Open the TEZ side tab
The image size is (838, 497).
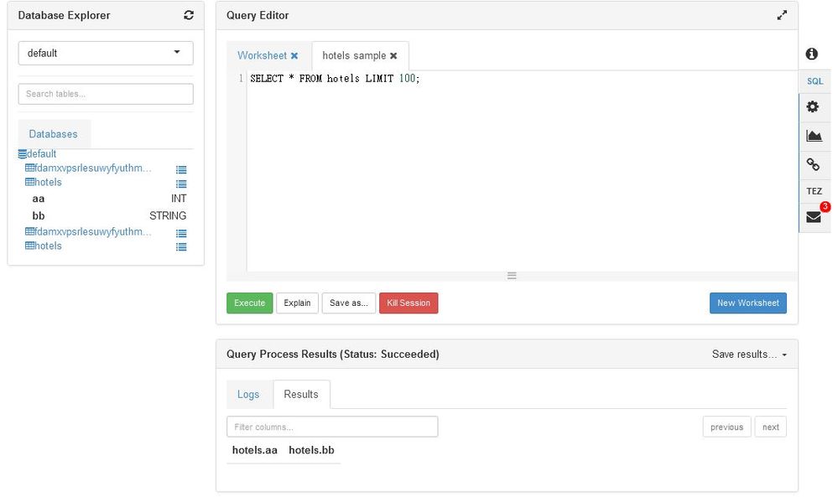[814, 190]
